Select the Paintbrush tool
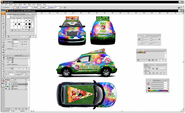The width and height of the screenshot is (185, 113). click(x=3, y=35)
